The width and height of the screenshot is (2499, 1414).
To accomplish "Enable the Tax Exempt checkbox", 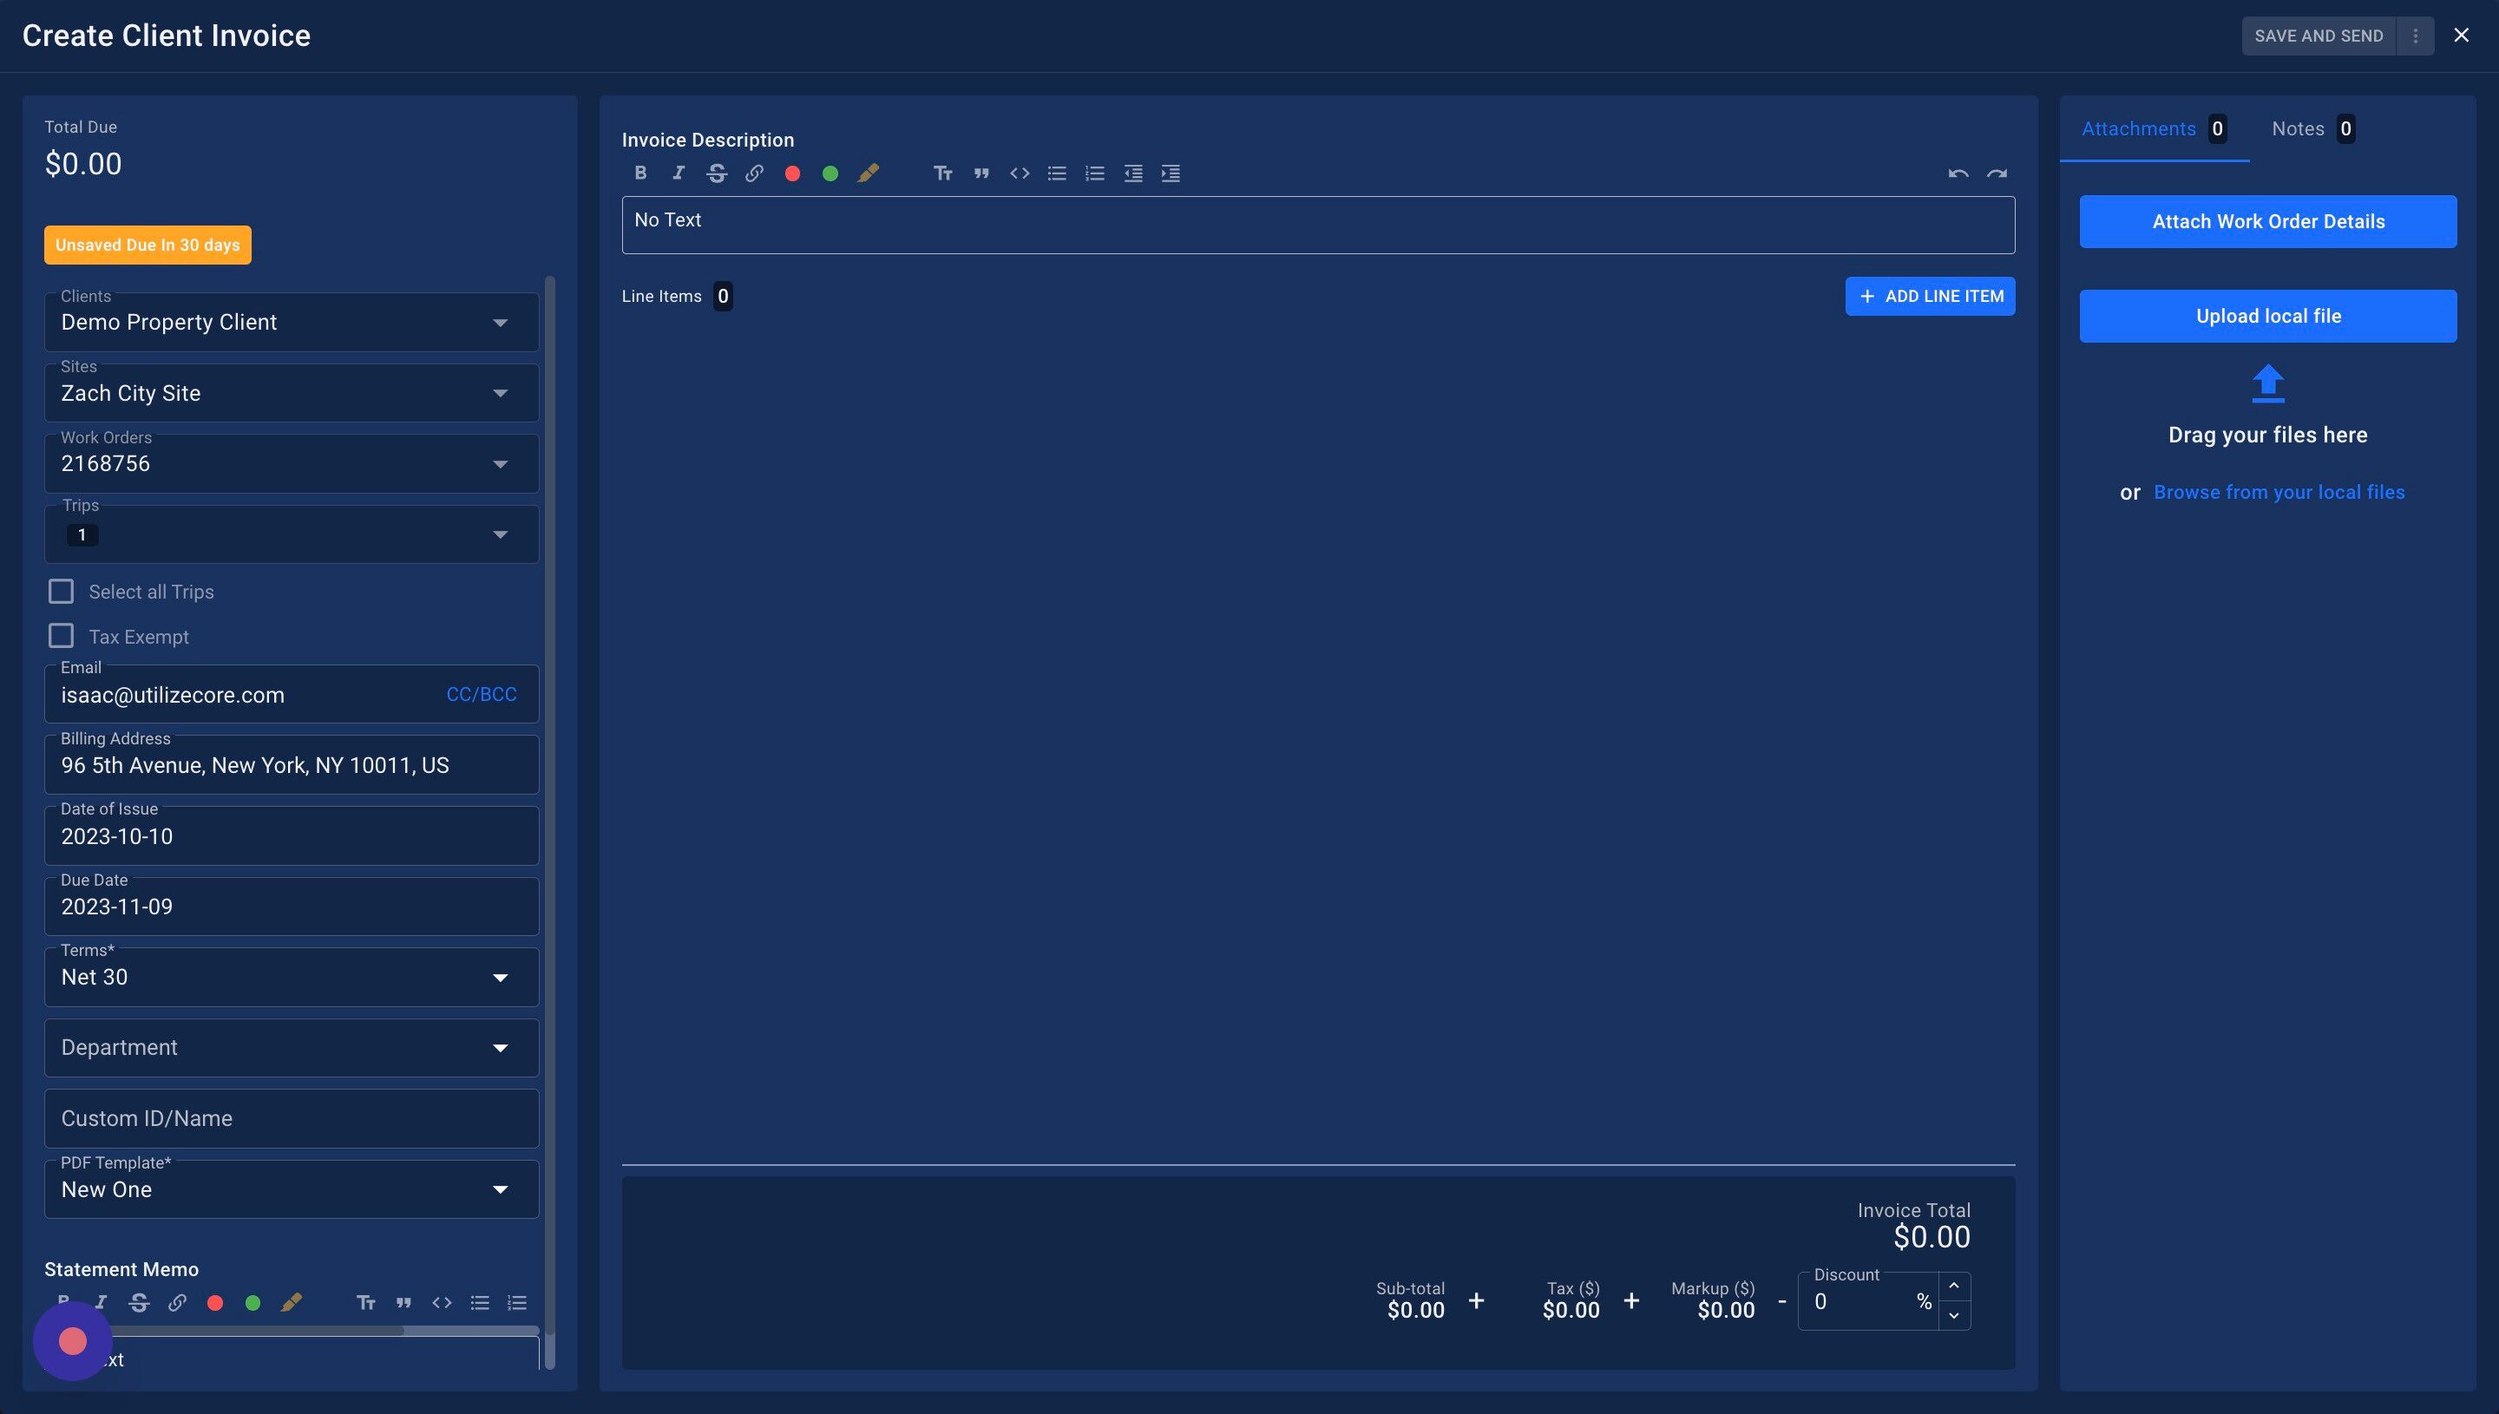I will (x=62, y=636).
